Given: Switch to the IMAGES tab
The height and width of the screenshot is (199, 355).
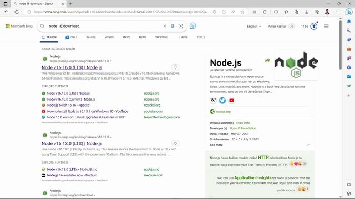Looking at the screenshot, I should 91,37.
